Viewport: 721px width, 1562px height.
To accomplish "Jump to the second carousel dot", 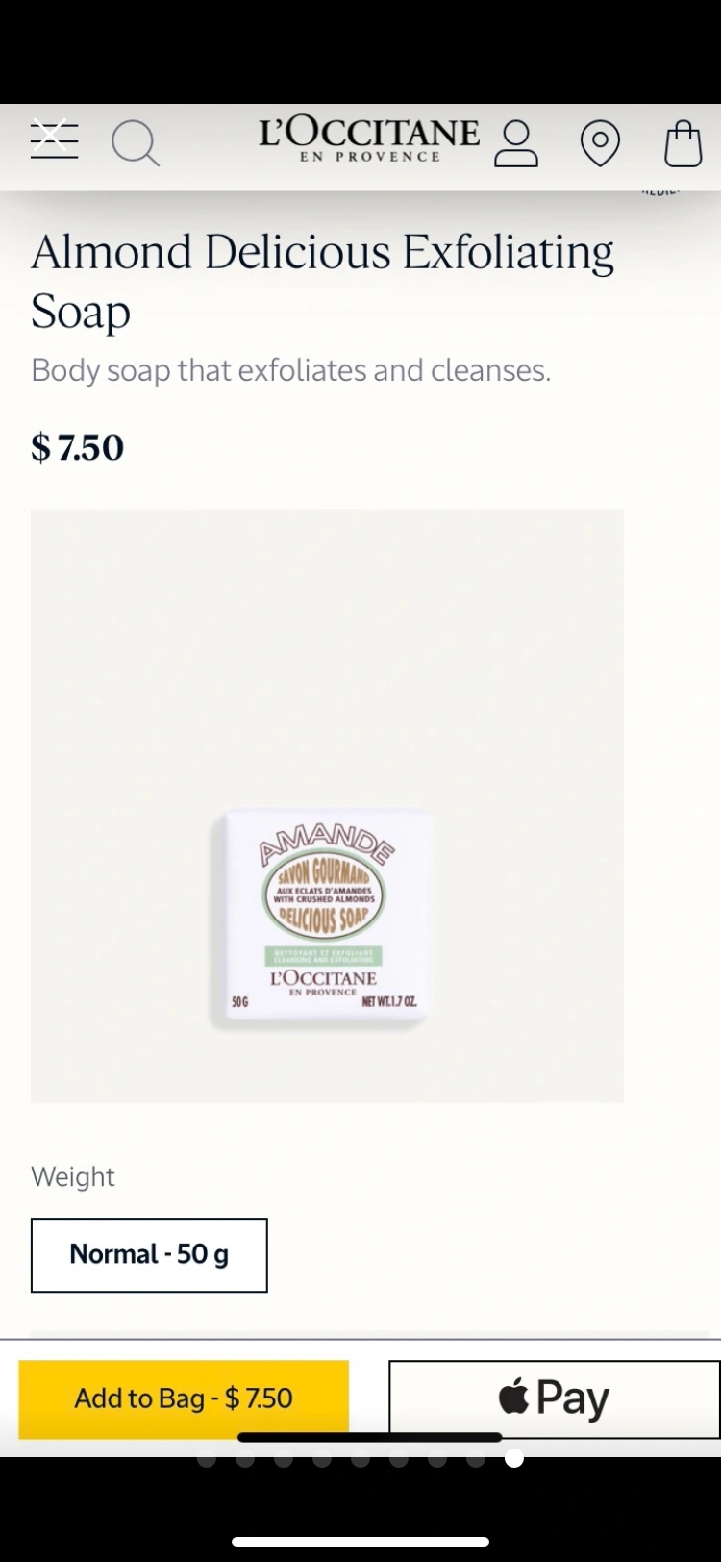I will (245, 1459).
